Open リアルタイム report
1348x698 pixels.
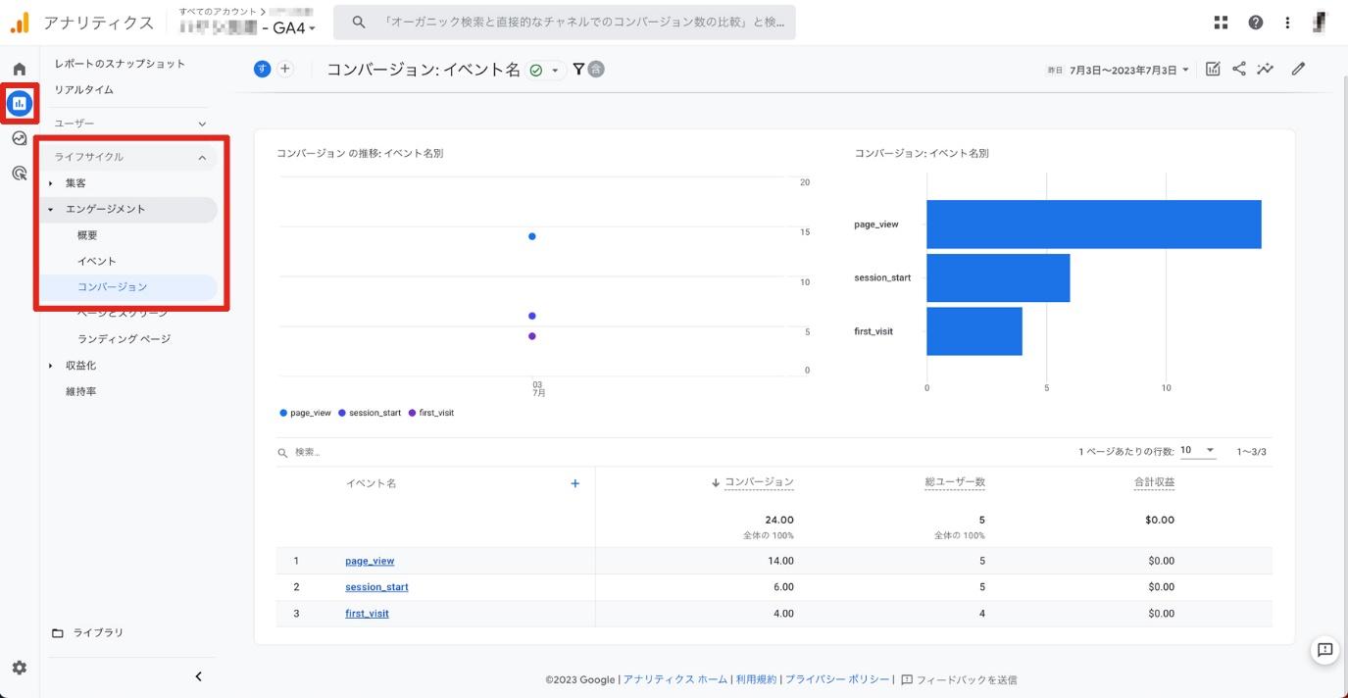point(83,90)
